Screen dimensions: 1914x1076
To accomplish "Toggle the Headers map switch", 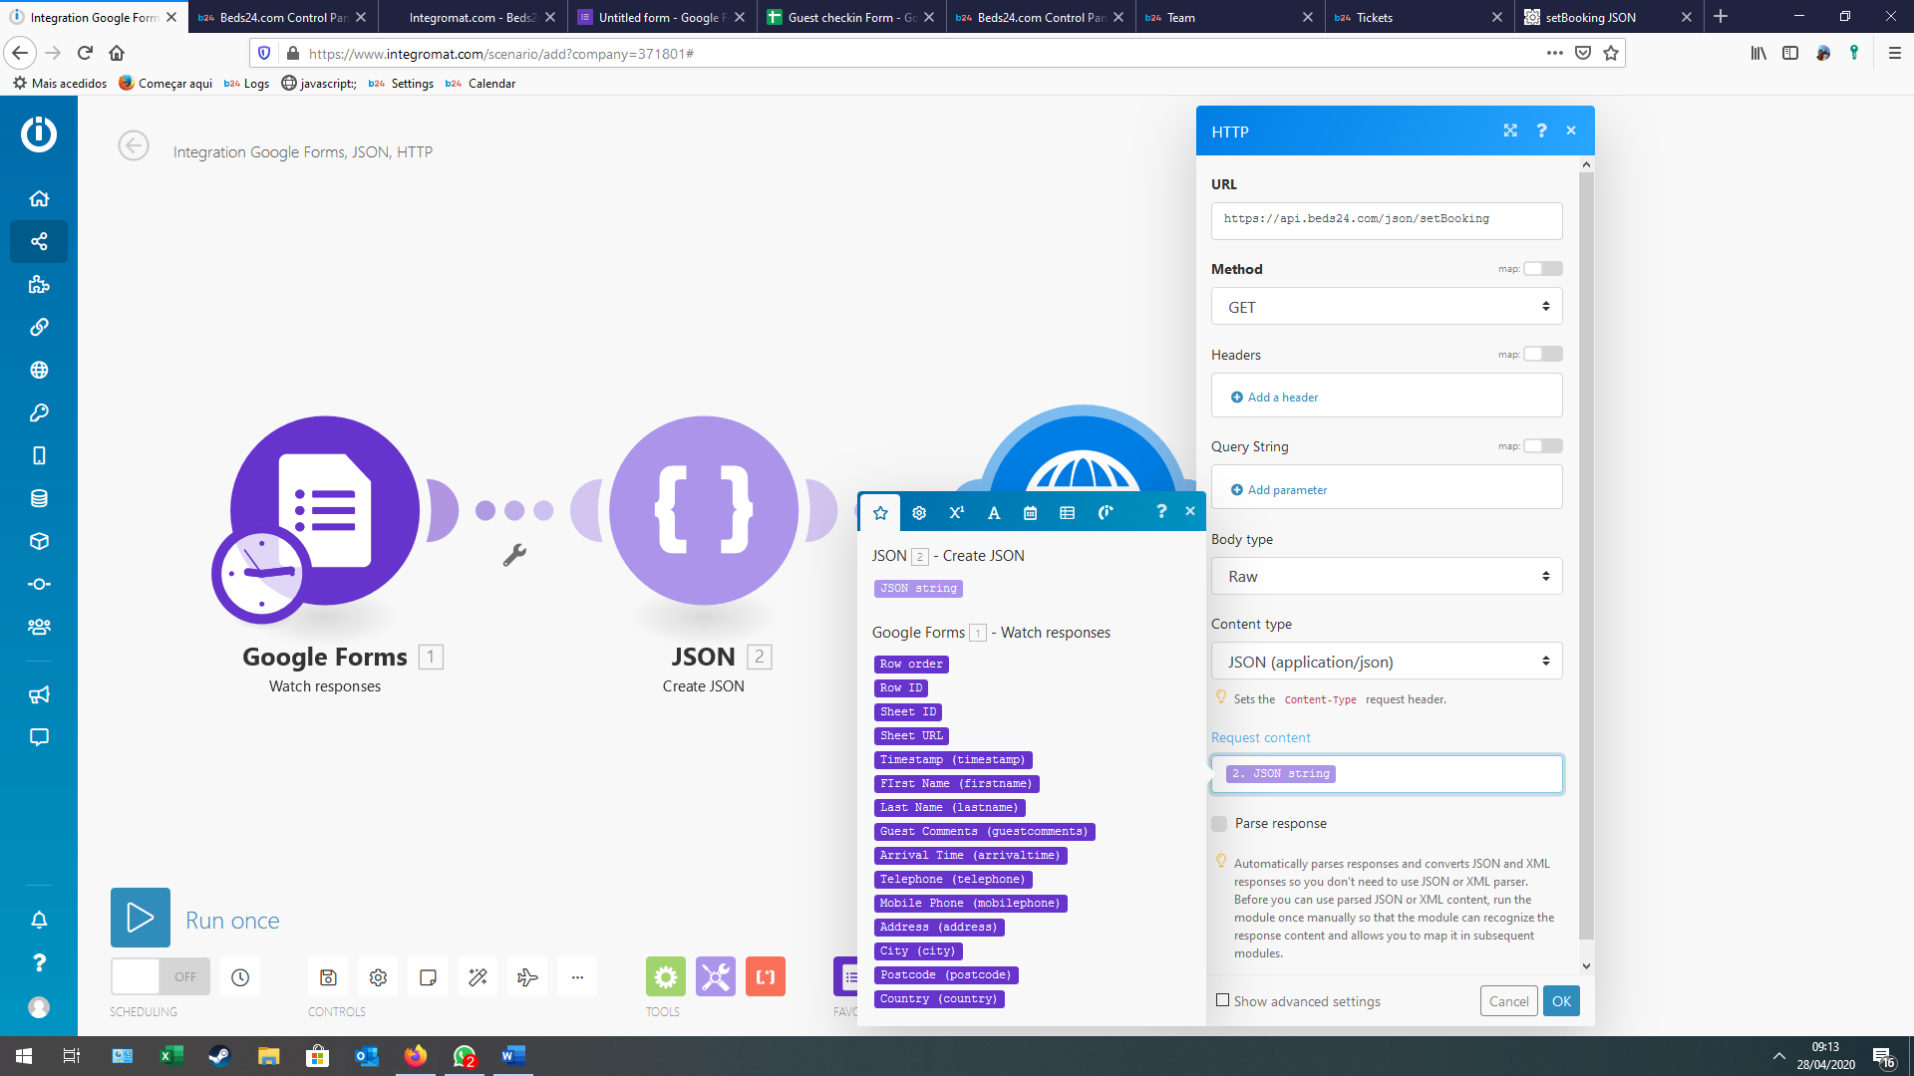I will click(1543, 354).
